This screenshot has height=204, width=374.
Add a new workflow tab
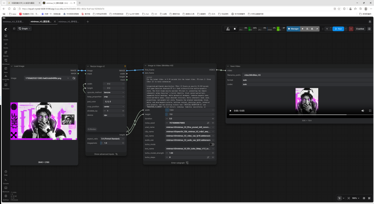88,21
